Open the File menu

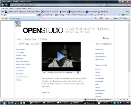click(3, 9)
